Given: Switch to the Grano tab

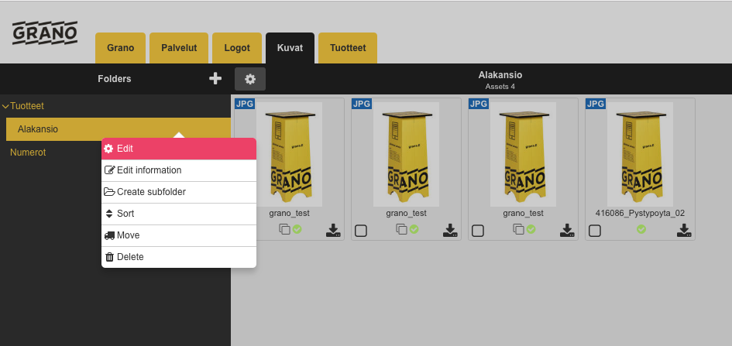Looking at the screenshot, I should pos(120,48).
